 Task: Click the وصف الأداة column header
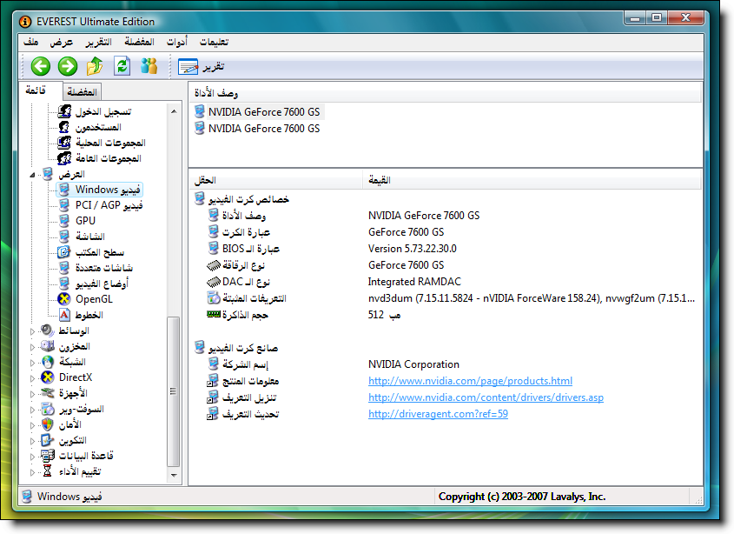(x=445, y=93)
